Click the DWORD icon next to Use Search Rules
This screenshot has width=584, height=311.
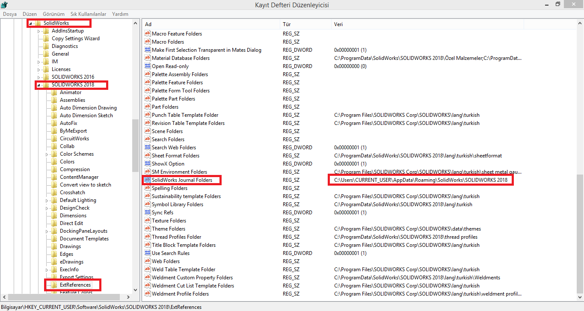pyautogui.click(x=148, y=253)
